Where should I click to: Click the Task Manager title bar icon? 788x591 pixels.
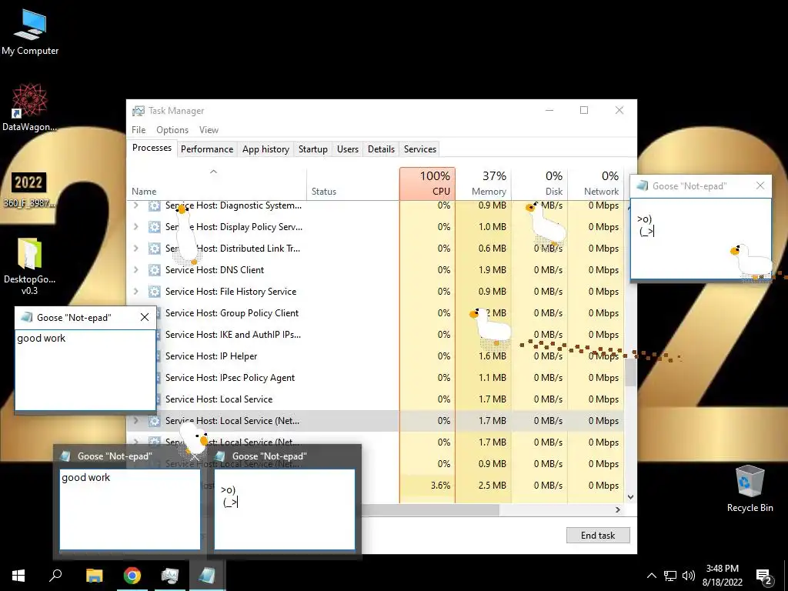(x=138, y=111)
